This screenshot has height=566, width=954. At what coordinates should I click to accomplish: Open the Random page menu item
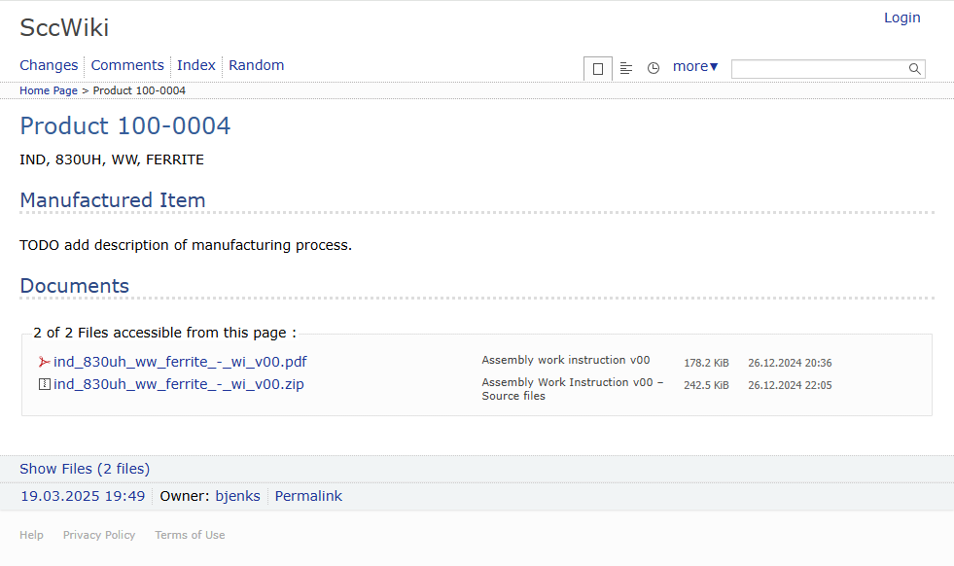click(x=256, y=65)
